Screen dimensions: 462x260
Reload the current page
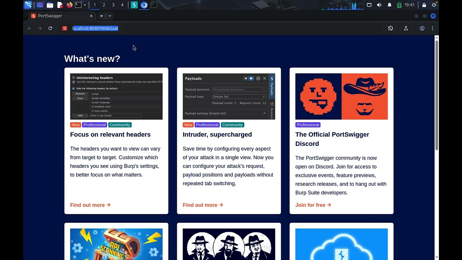(x=50, y=28)
